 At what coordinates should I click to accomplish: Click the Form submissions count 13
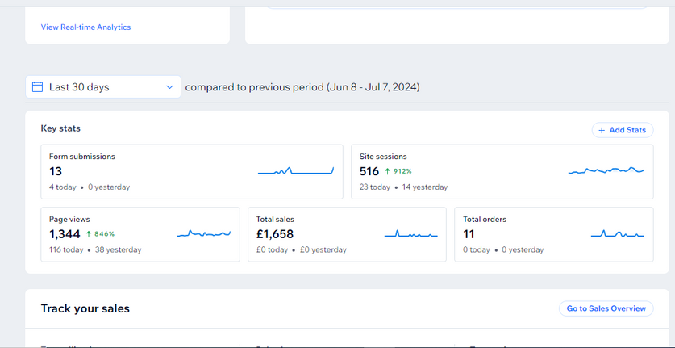tap(56, 172)
